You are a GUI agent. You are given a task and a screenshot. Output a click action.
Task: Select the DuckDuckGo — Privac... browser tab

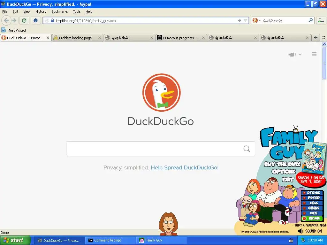point(25,38)
